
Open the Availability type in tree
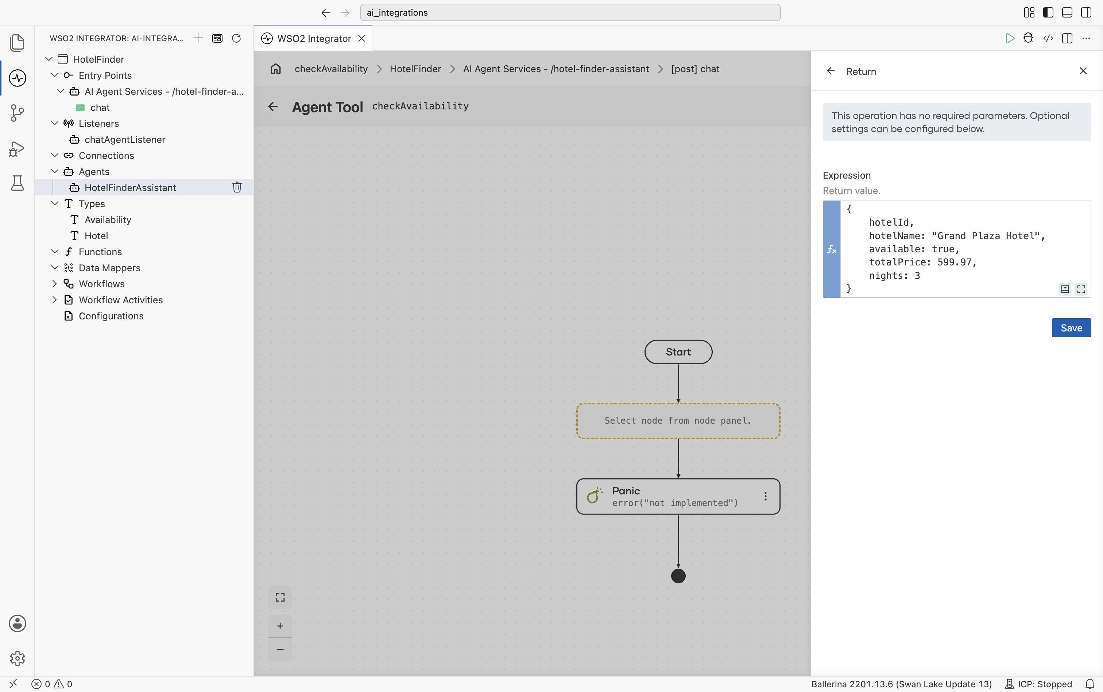(108, 220)
